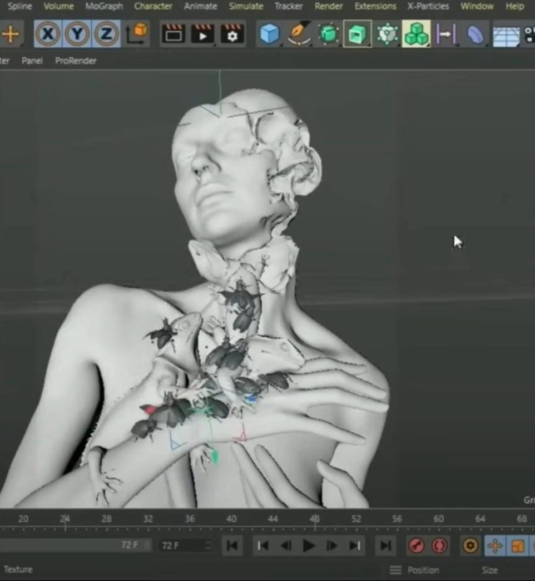
Task: Select the Array generator icon
Action: (x=415, y=34)
